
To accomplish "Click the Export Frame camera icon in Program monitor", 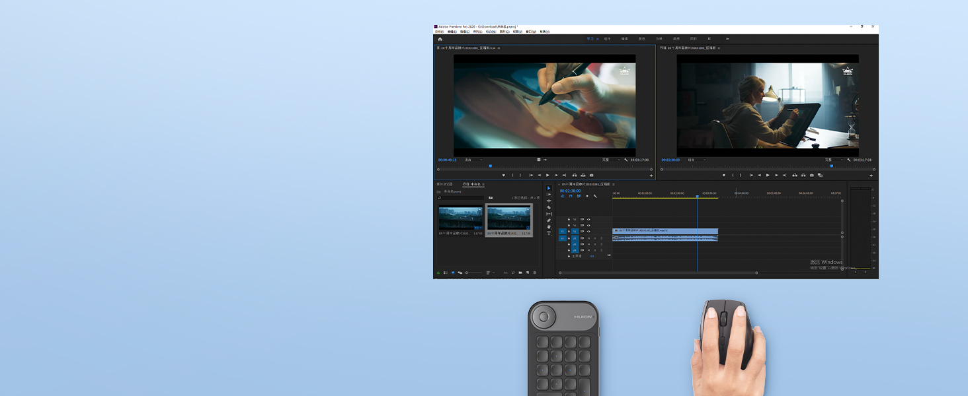I will coord(812,175).
